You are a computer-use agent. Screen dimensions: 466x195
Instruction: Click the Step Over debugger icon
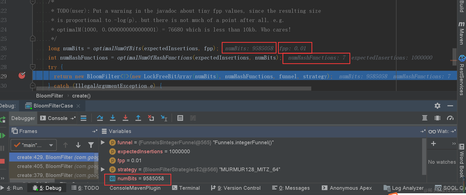click(100, 118)
